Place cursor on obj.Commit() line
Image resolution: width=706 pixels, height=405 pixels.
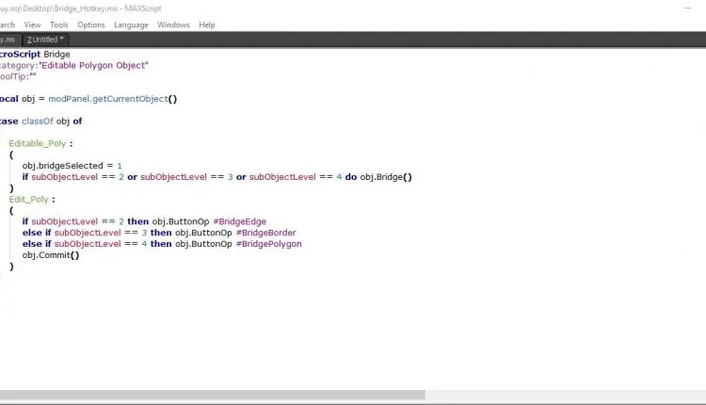point(51,255)
